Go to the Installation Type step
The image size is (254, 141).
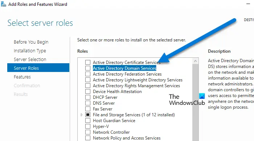pos(30,51)
